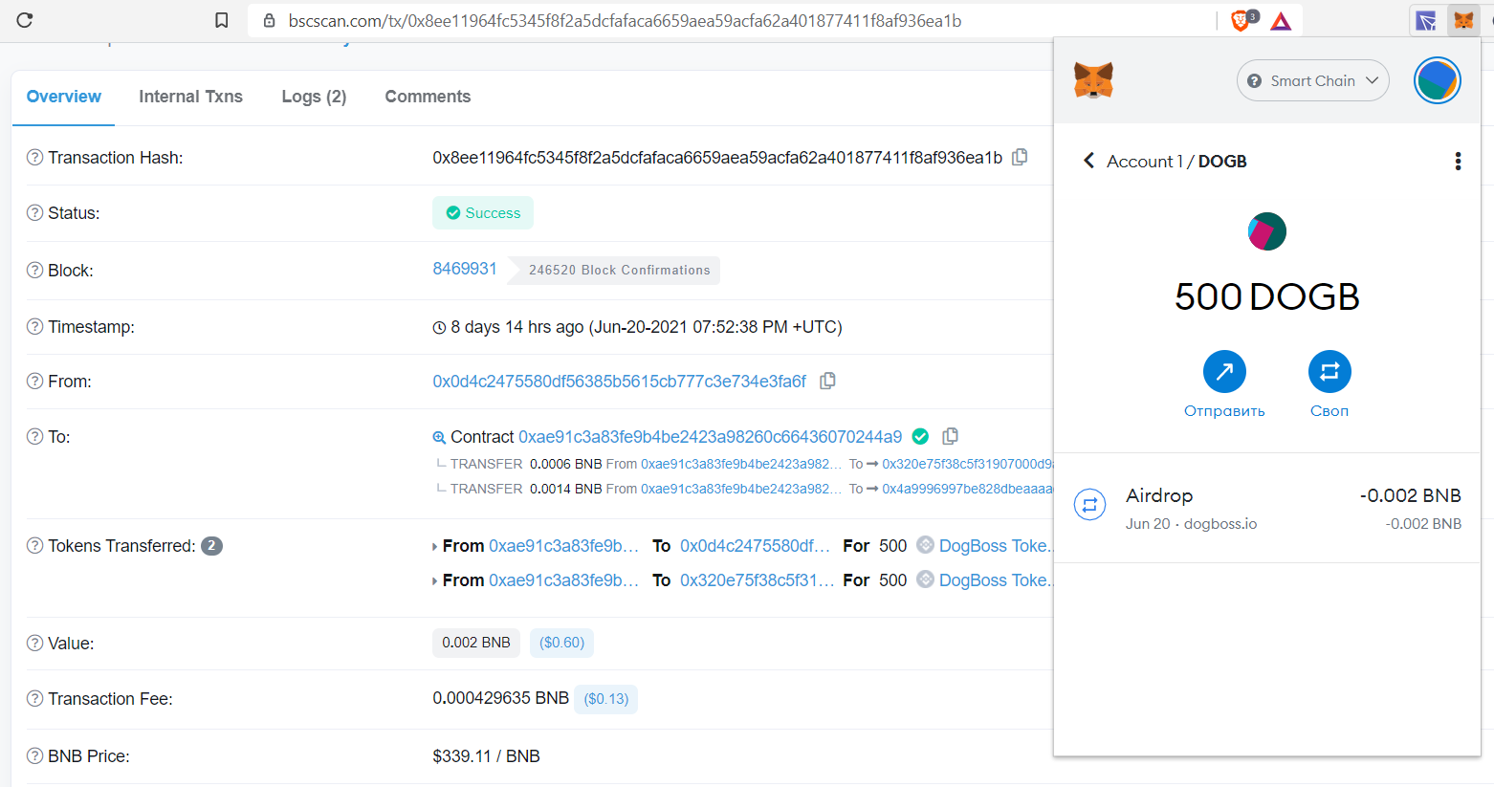The width and height of the screenshot is (1494, 787).
Task: Open sender 0xae91c3a83fe9b in first token transfer
Action: (x=563, y=545)
